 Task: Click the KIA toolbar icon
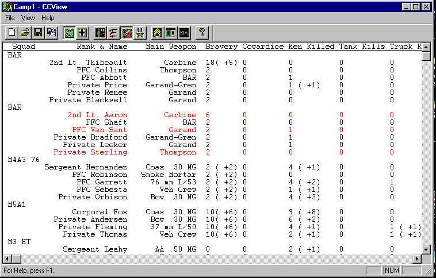click(184, 33)
